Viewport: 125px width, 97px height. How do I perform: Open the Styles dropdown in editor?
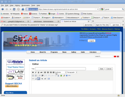[x=61, y=72]
